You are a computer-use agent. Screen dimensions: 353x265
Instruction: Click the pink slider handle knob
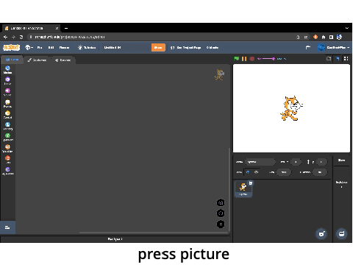point(274,59)
